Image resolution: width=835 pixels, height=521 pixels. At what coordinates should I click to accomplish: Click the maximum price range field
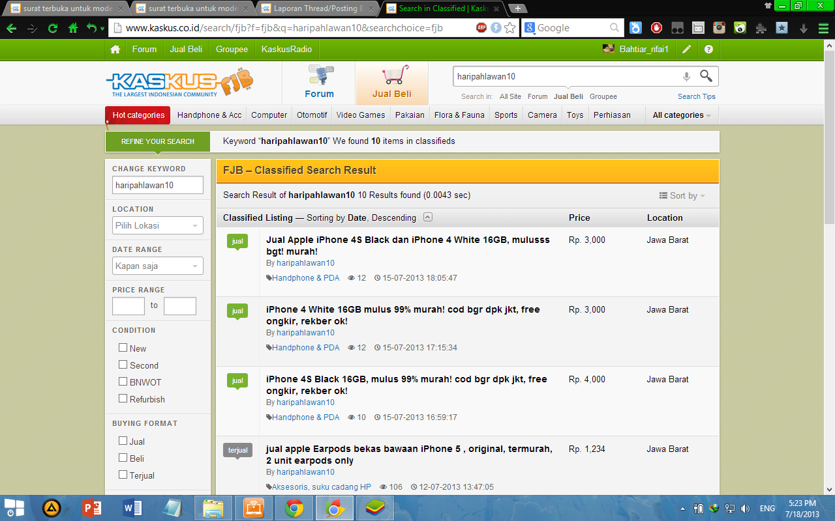[180, 306]
